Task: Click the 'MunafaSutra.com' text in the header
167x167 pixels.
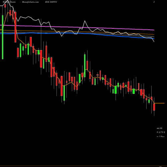Action: [x=30, y=2]
